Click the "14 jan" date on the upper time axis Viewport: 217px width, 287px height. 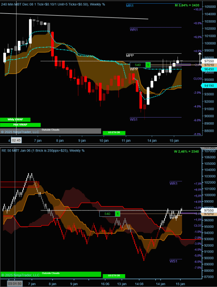[x=152, y=141]
